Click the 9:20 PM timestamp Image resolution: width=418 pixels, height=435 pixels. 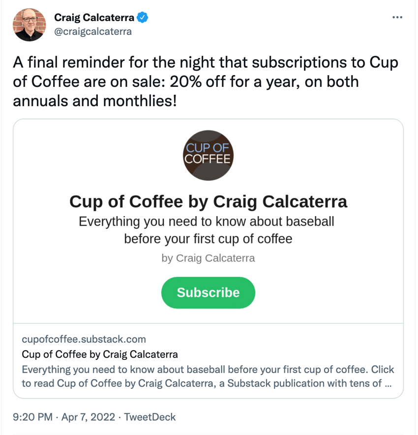[x=32, y=417]
